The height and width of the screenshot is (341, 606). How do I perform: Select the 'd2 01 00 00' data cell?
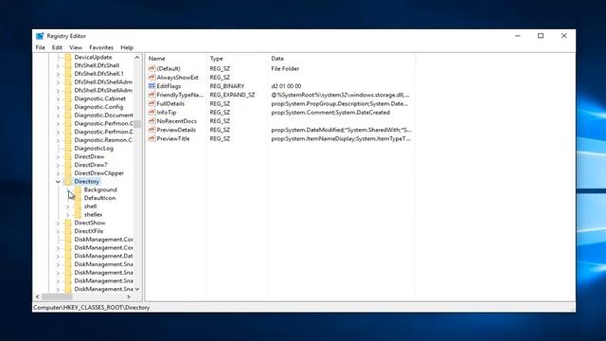point(286,86)
